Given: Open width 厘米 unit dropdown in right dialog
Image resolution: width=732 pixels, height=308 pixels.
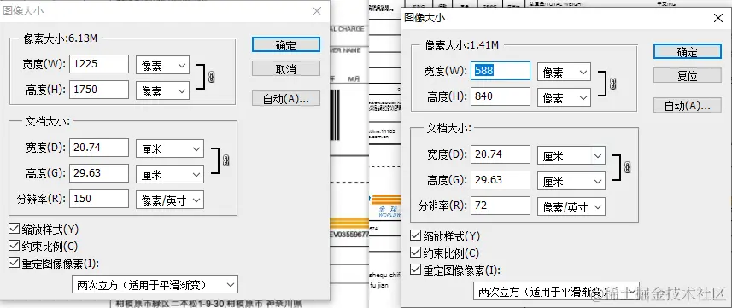Looking at the screenshot, I should (x=571, y=155).
